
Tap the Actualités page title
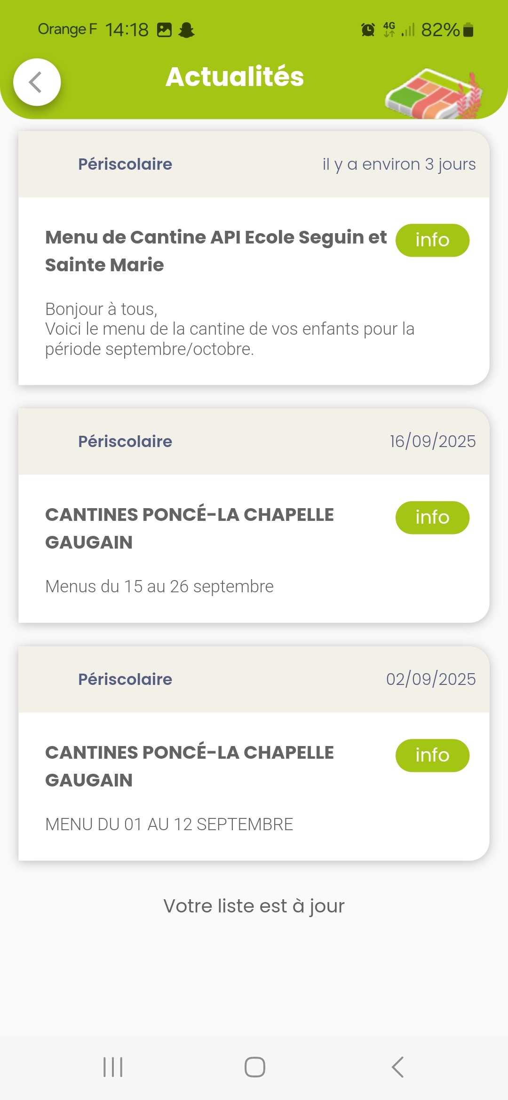tap(235, 77)
